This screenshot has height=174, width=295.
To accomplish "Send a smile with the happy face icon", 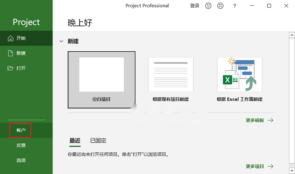I will (208, 6).
